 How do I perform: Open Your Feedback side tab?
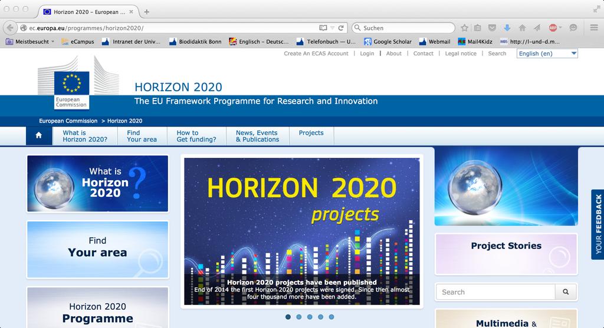[598, 224]
